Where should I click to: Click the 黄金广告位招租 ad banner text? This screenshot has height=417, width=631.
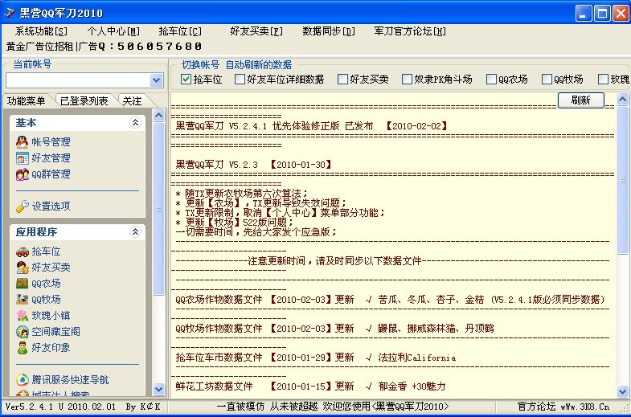[104, 47]
